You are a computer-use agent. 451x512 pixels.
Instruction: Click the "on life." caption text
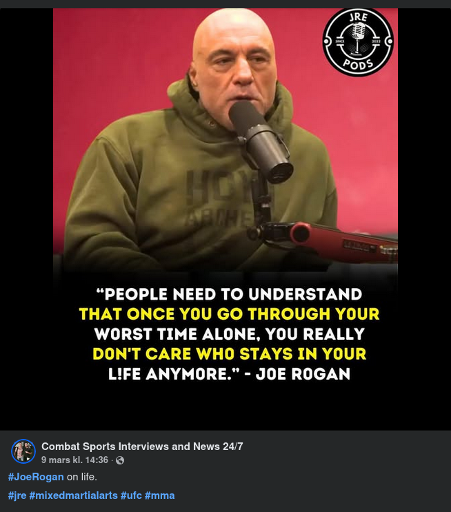(81, 477)
